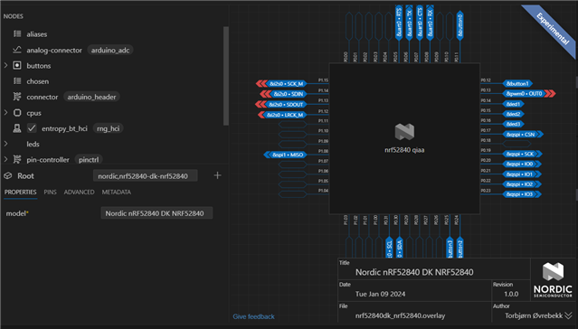The width and height of the screenshot is (578, 329).
Task: Open the METADATA tab
Action: point(117,192)
